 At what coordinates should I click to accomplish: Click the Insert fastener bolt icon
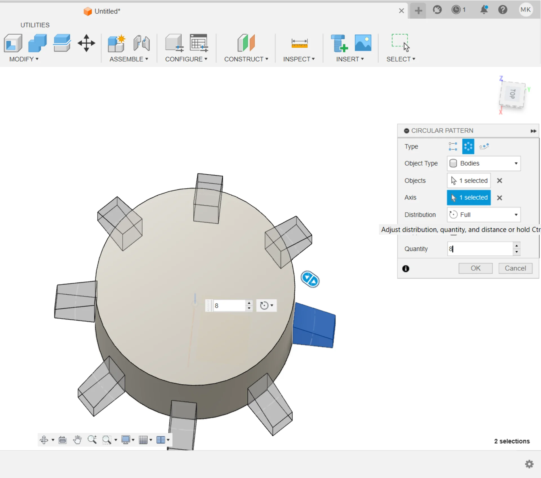pyautogui.click(x=339, y=43)
